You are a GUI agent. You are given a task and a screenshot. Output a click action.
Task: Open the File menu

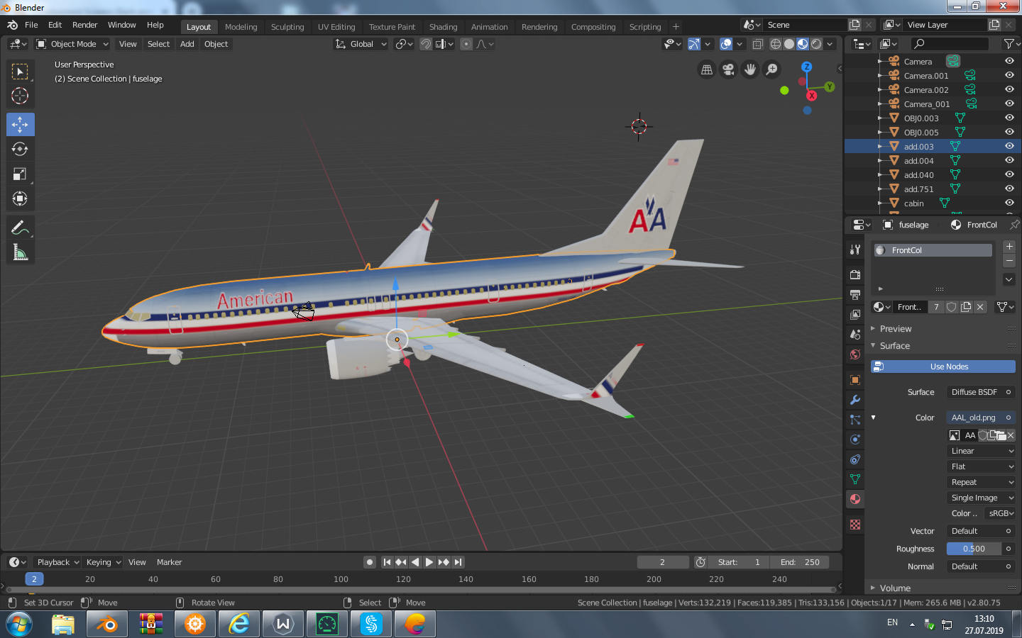coord(31,25)
